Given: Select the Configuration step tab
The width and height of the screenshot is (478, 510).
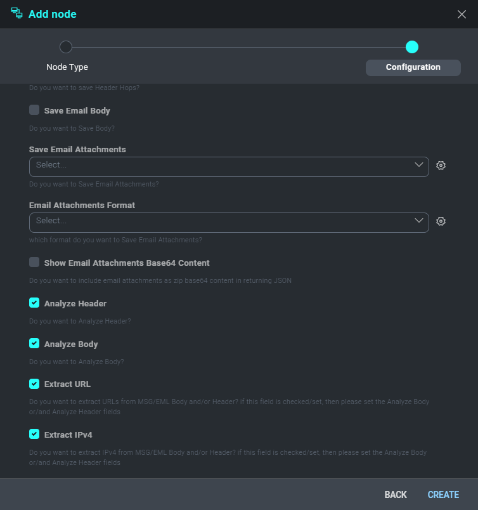Looking at the screenshot, I should [413, 67].
